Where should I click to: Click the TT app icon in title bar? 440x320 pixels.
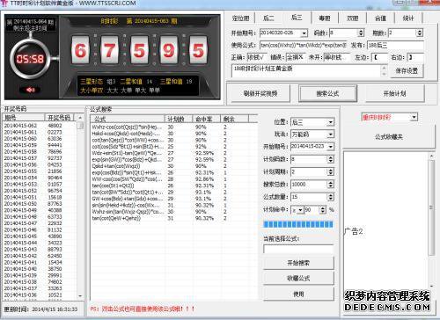click(x=4, y=4)
